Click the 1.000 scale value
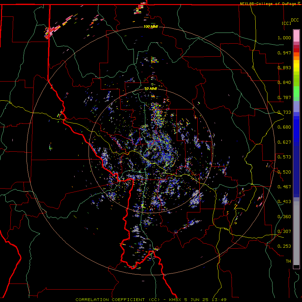 point(284,38)
